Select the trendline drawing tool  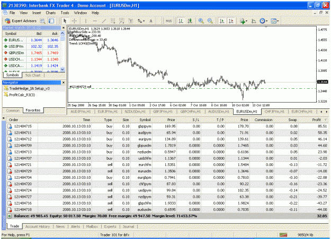click(x=104, y=21)
